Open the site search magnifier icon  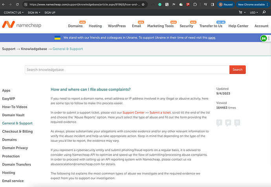(x=264, y=12)
